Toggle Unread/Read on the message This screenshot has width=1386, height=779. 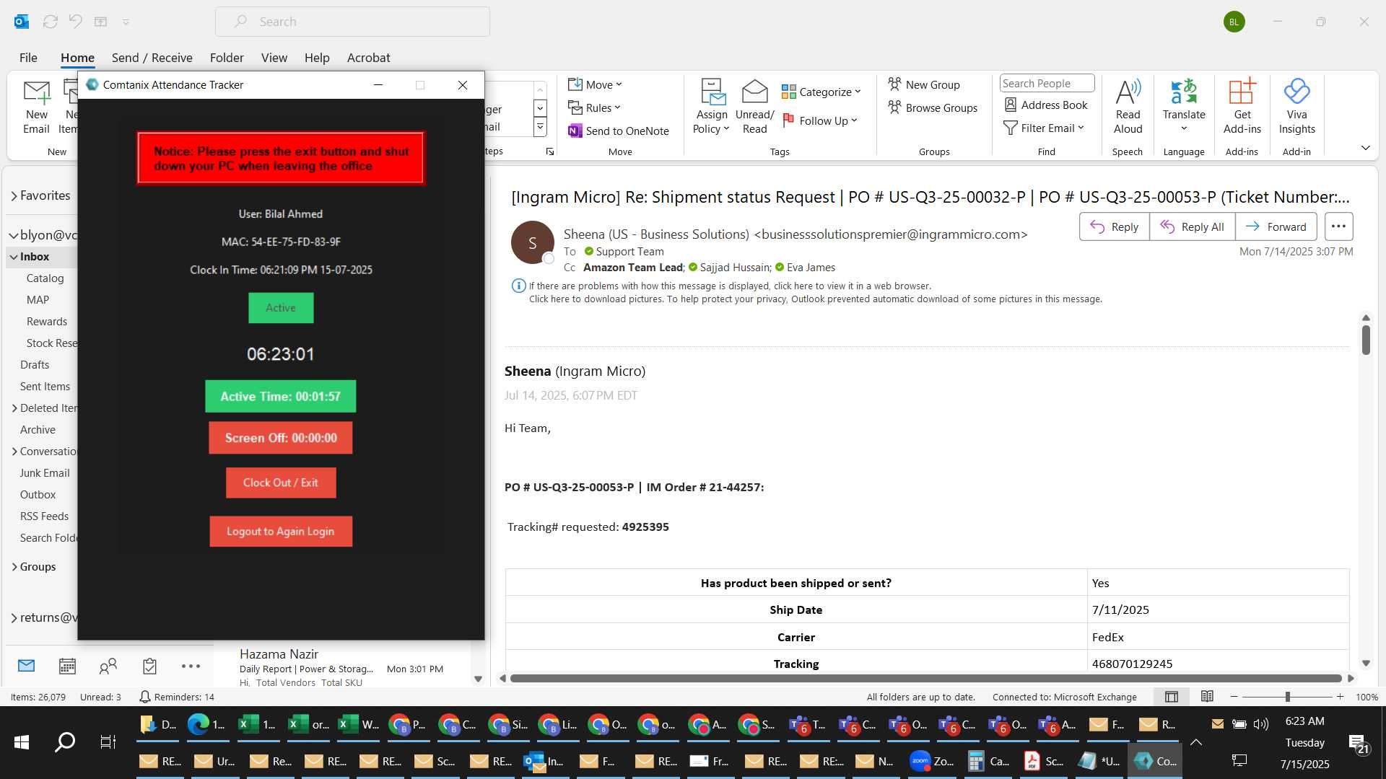pos(754,107)
